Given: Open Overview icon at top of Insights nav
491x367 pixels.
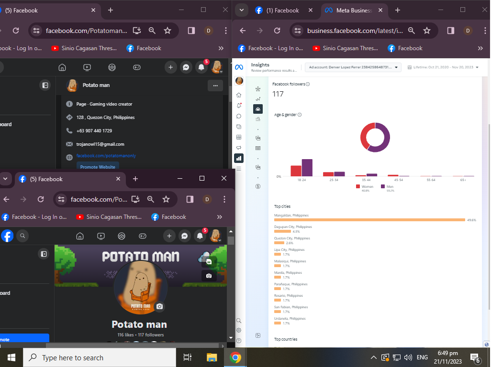Looking at the screenshot, I should click(x=258, y=89).
